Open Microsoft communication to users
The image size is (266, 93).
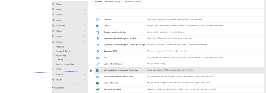click(x=118, y=77)
